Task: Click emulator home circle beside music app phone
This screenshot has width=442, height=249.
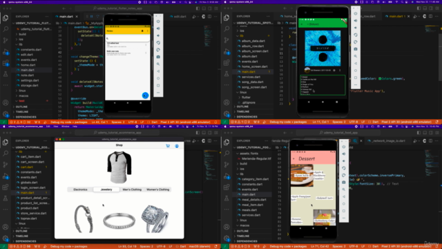Action: [356, 71]
